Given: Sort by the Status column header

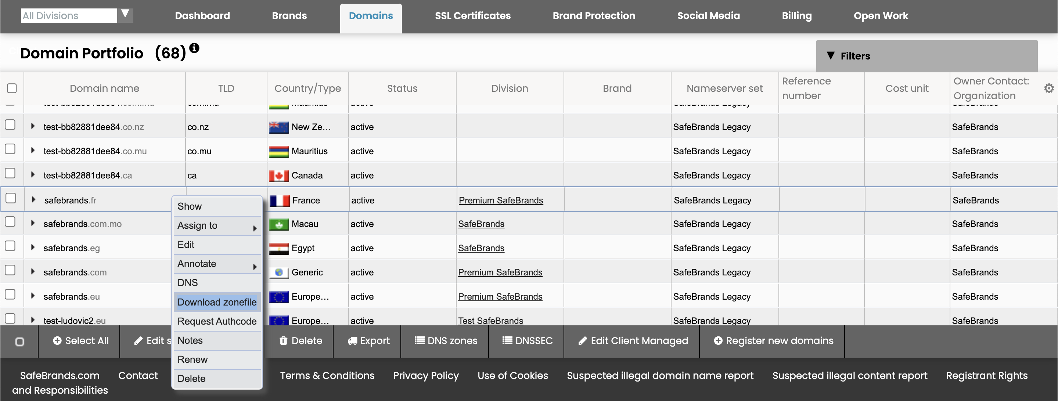Looking at the screenshot, I should [402, 88].
